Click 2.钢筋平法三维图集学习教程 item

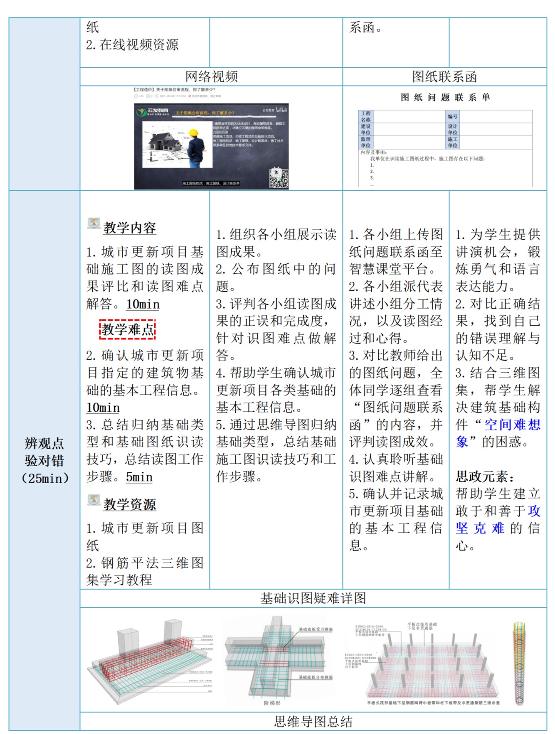(145, 571)
